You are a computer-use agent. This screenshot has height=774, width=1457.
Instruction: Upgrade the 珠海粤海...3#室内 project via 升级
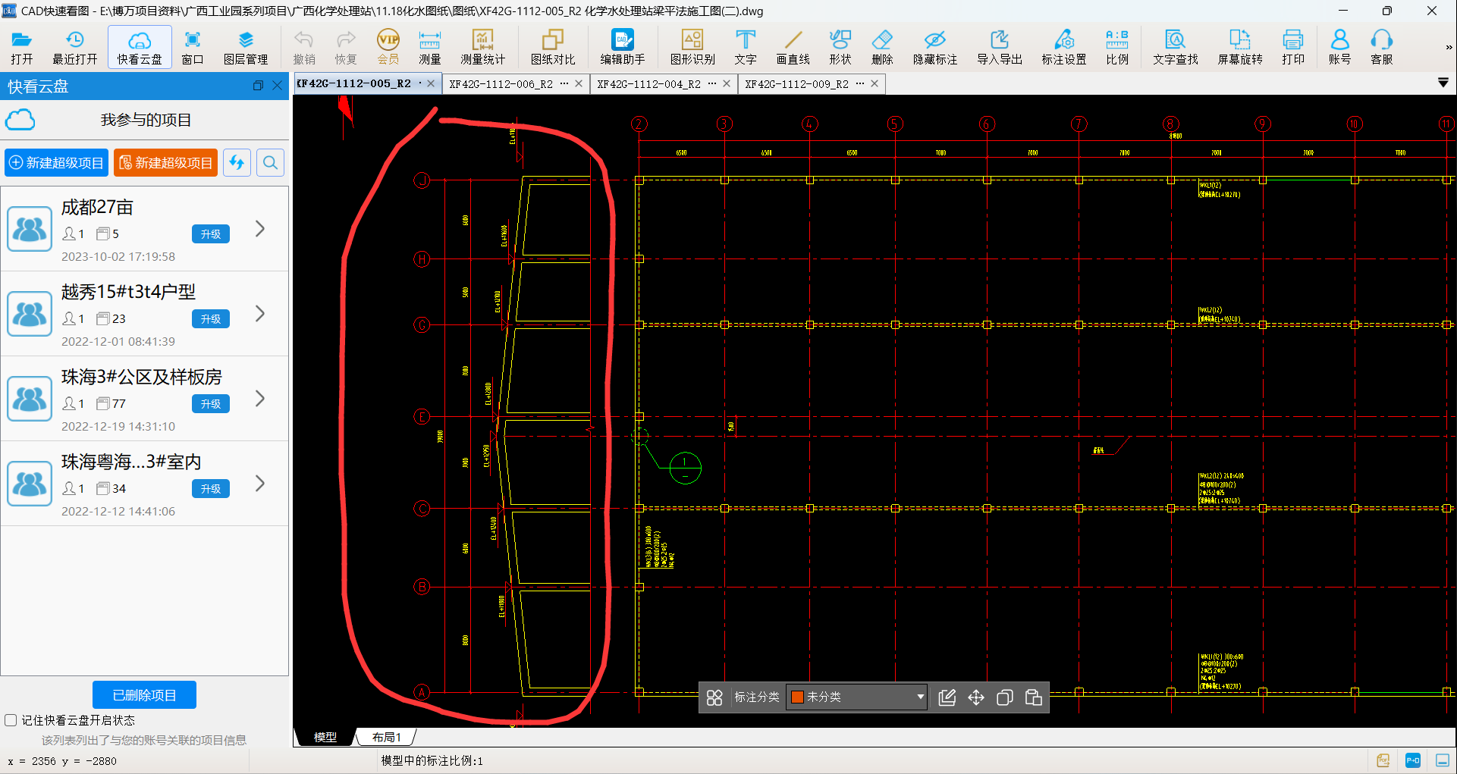point(211,489)
